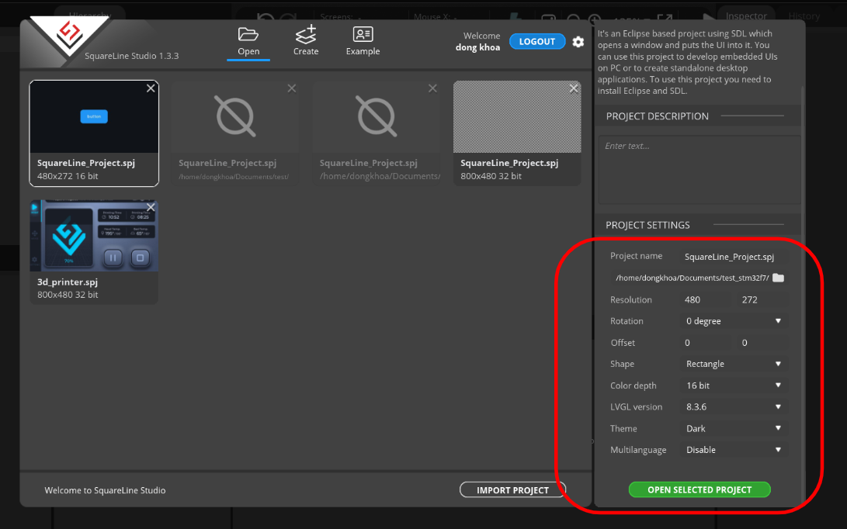Edit the Resolution width field 480

(706, 299)
